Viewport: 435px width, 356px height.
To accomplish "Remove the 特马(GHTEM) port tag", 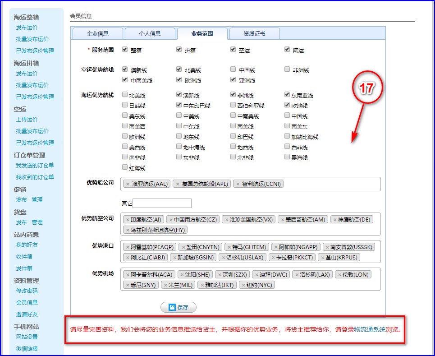I will pyautogui.click(x=229, y=247).
